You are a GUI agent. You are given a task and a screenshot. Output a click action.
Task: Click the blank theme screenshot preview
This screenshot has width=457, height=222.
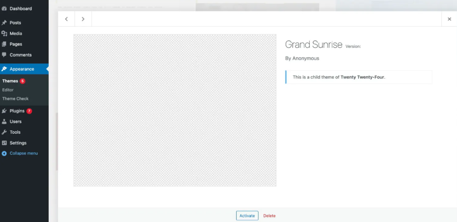click(175, 110)
